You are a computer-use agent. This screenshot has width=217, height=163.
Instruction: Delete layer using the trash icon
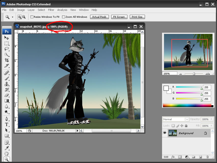pyautogui.click(x=207, y=157)
